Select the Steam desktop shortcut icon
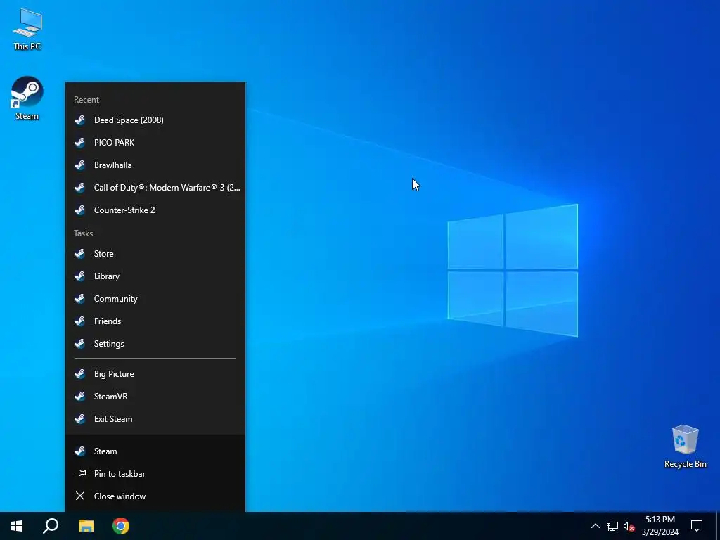 [x=27, y=98]
